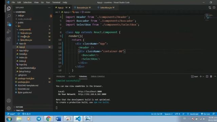Click the UTF-8 encoding indicator

tap(177, 114)
